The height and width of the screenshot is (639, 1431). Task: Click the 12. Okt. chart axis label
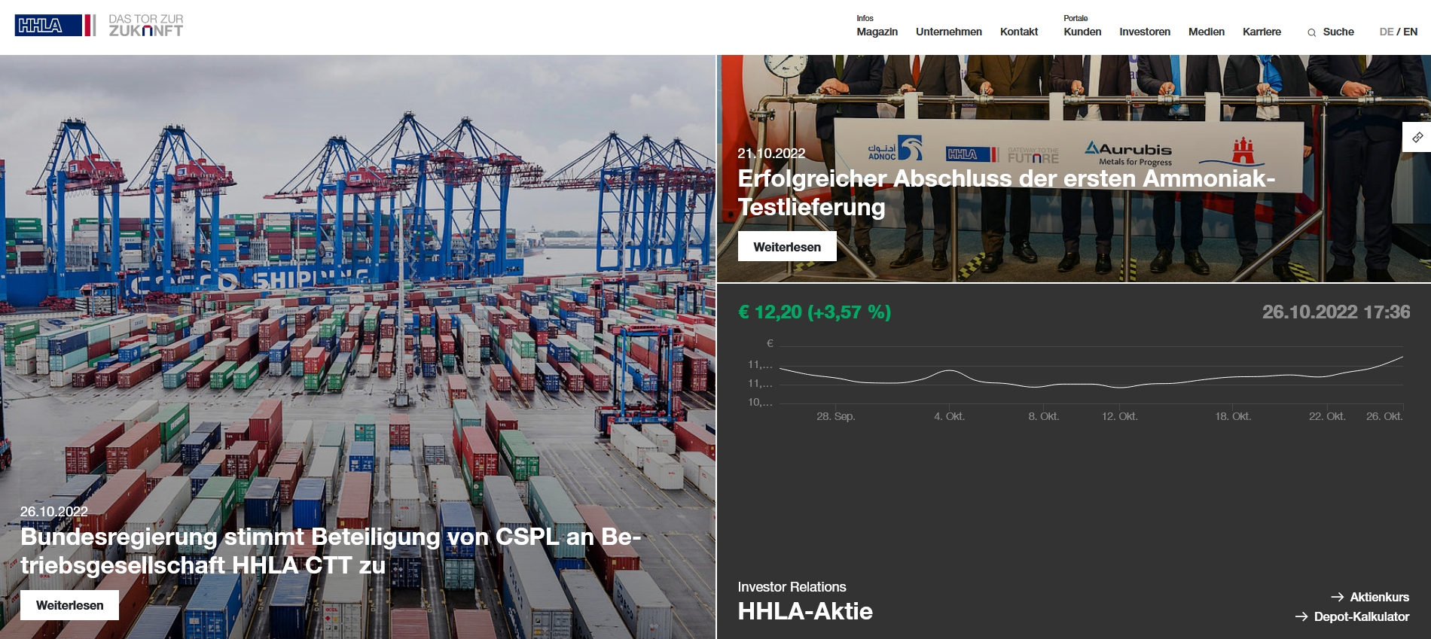(x=1119, y=416)
